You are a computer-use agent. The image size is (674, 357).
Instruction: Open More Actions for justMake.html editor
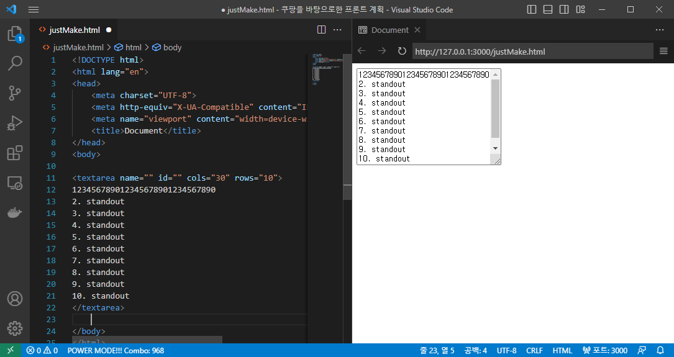[337, 30]
